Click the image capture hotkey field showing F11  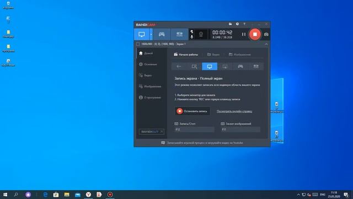pos(240,129)
